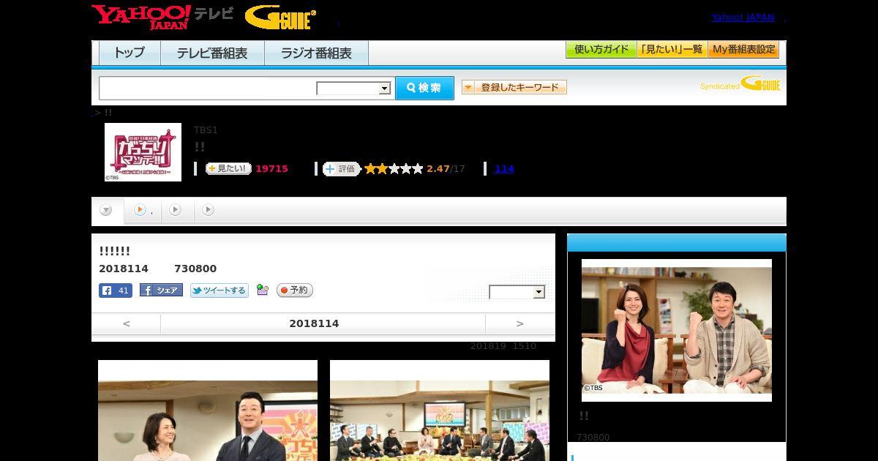Image resolution: width=878 pixels, height=461 pixels.
Task: Go to next date with > arrow
Action: [x=520, y=323]
